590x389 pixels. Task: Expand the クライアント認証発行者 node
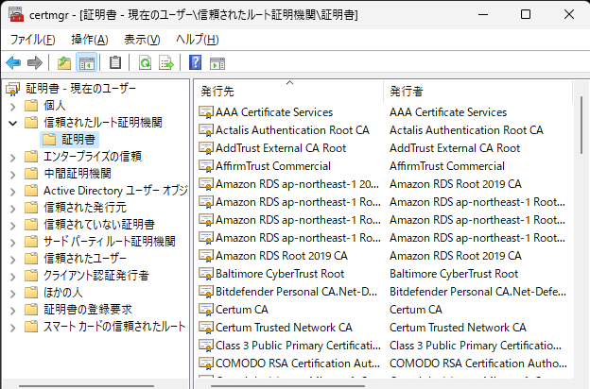pos(13,277)
